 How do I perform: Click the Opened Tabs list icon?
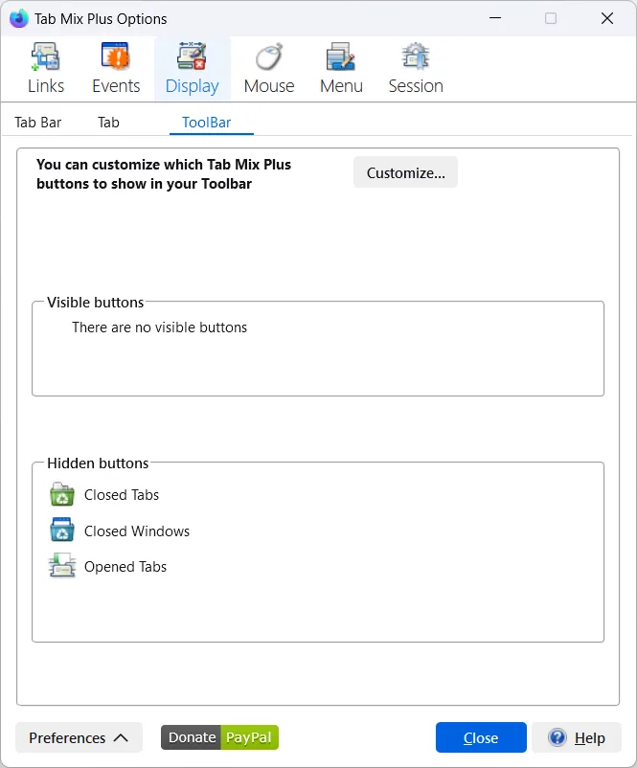(x=62, y=567)
